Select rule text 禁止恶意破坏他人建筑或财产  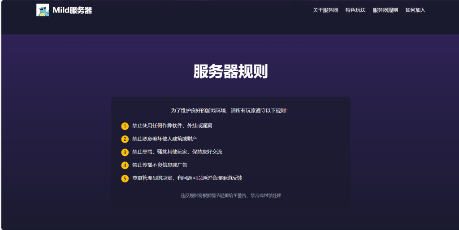coord(165,139)
